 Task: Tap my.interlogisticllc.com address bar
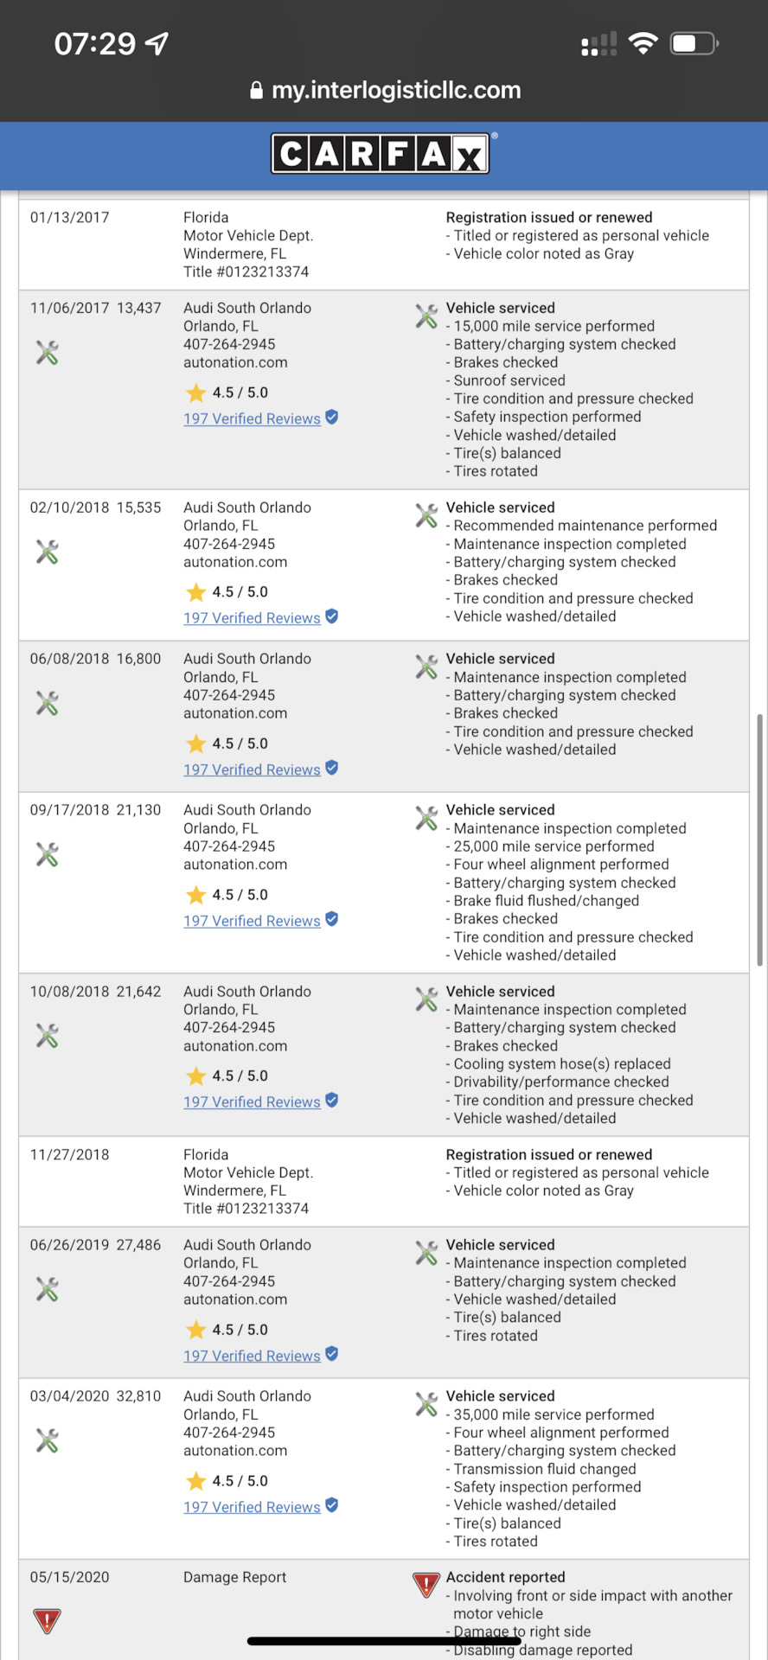pos(386,91)
